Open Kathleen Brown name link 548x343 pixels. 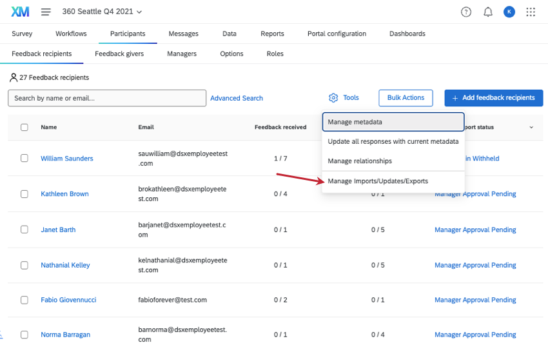[x=64, y=193]
